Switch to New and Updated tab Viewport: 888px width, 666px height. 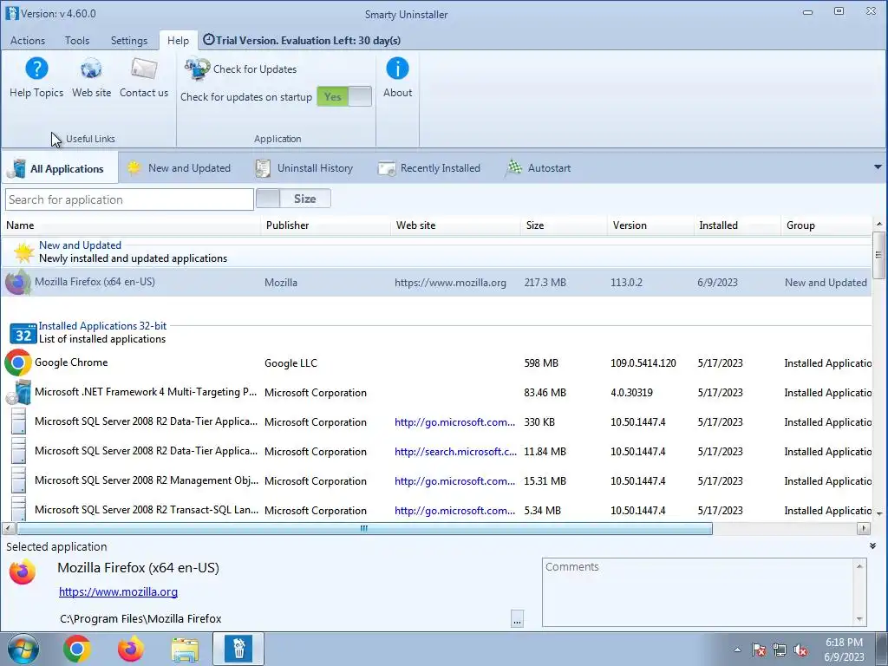pos(179,168)
